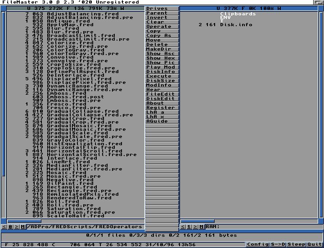Invert the file selection
Screen dimensions: 324x248
point(162,18)
